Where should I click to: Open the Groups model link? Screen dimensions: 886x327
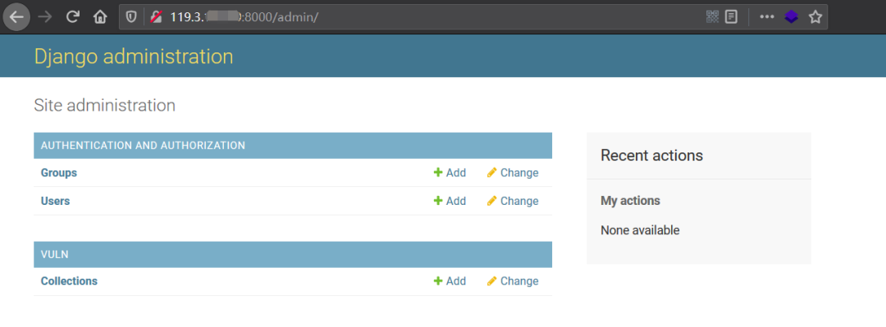coord(59,173)
